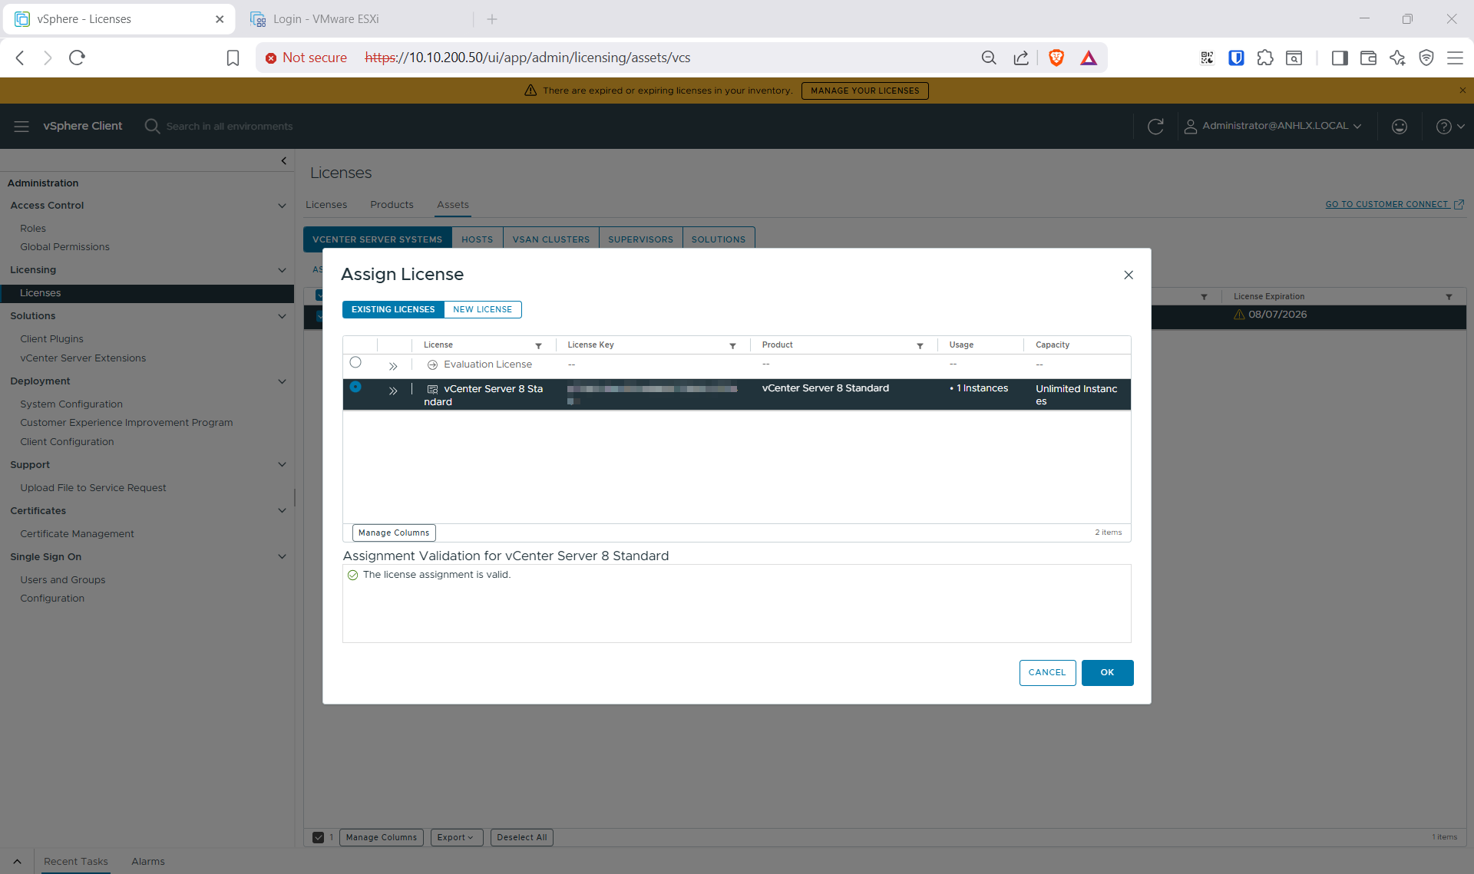Collapse the Administration sidebar with the chevron
This screenshot has width=1474, height=874.
click(x=284, y=161)
